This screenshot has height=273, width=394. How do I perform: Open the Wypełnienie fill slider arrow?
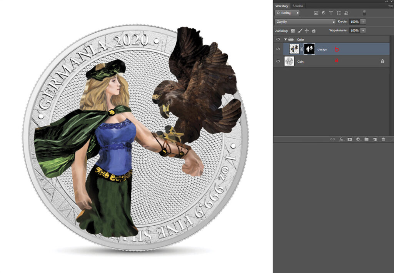(363, 30)
